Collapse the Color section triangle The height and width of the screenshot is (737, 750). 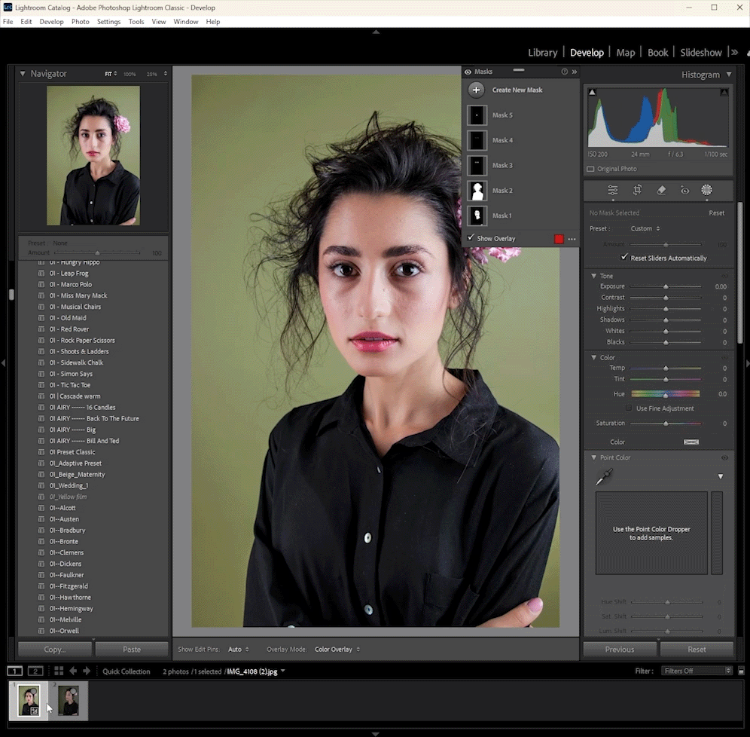click(593, 357)
